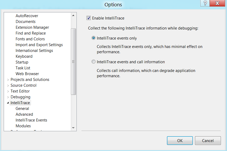Select the Startup options item

22,62
